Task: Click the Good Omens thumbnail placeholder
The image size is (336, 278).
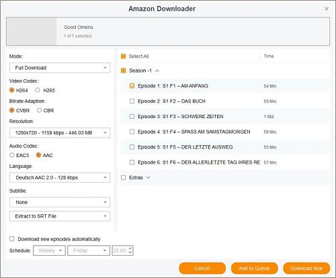Action: tap(32, 32)
